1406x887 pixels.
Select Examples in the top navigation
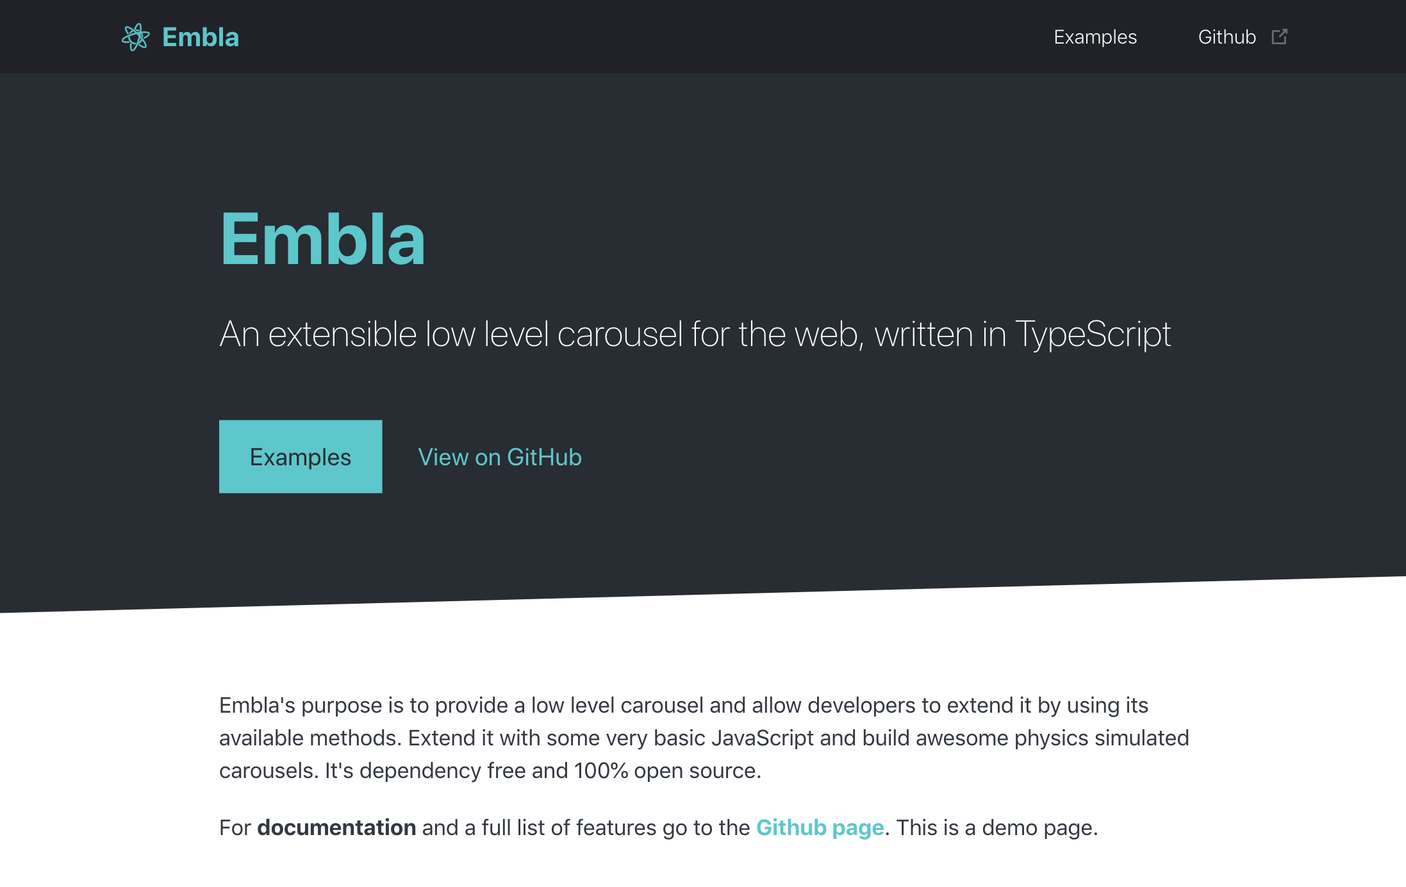pos(1095,37)
